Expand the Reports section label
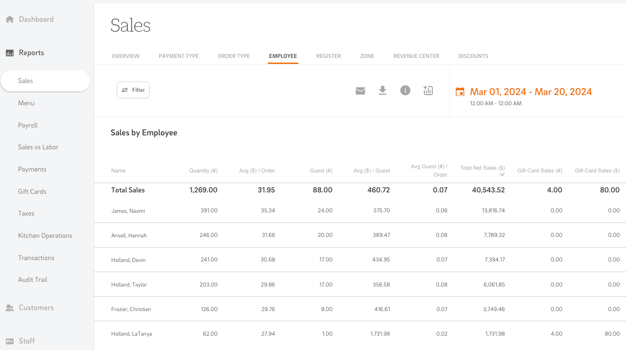The width and height of the screenshot is (626, 350). tap(32, 53)
